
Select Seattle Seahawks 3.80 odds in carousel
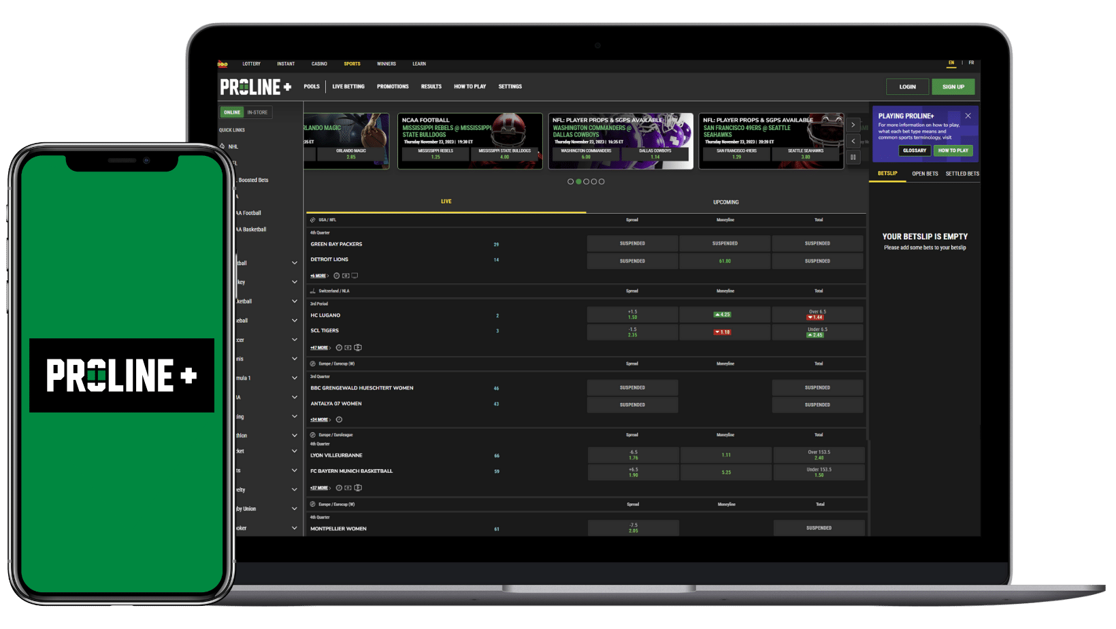(806, 154)
